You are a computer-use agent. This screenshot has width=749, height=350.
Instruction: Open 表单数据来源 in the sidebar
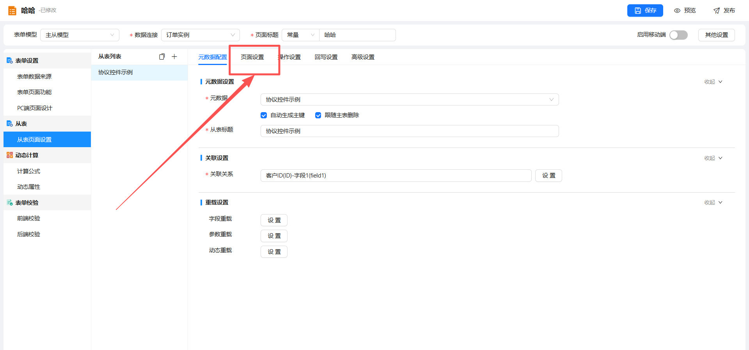pyautogui.click(x=47, y=76)
